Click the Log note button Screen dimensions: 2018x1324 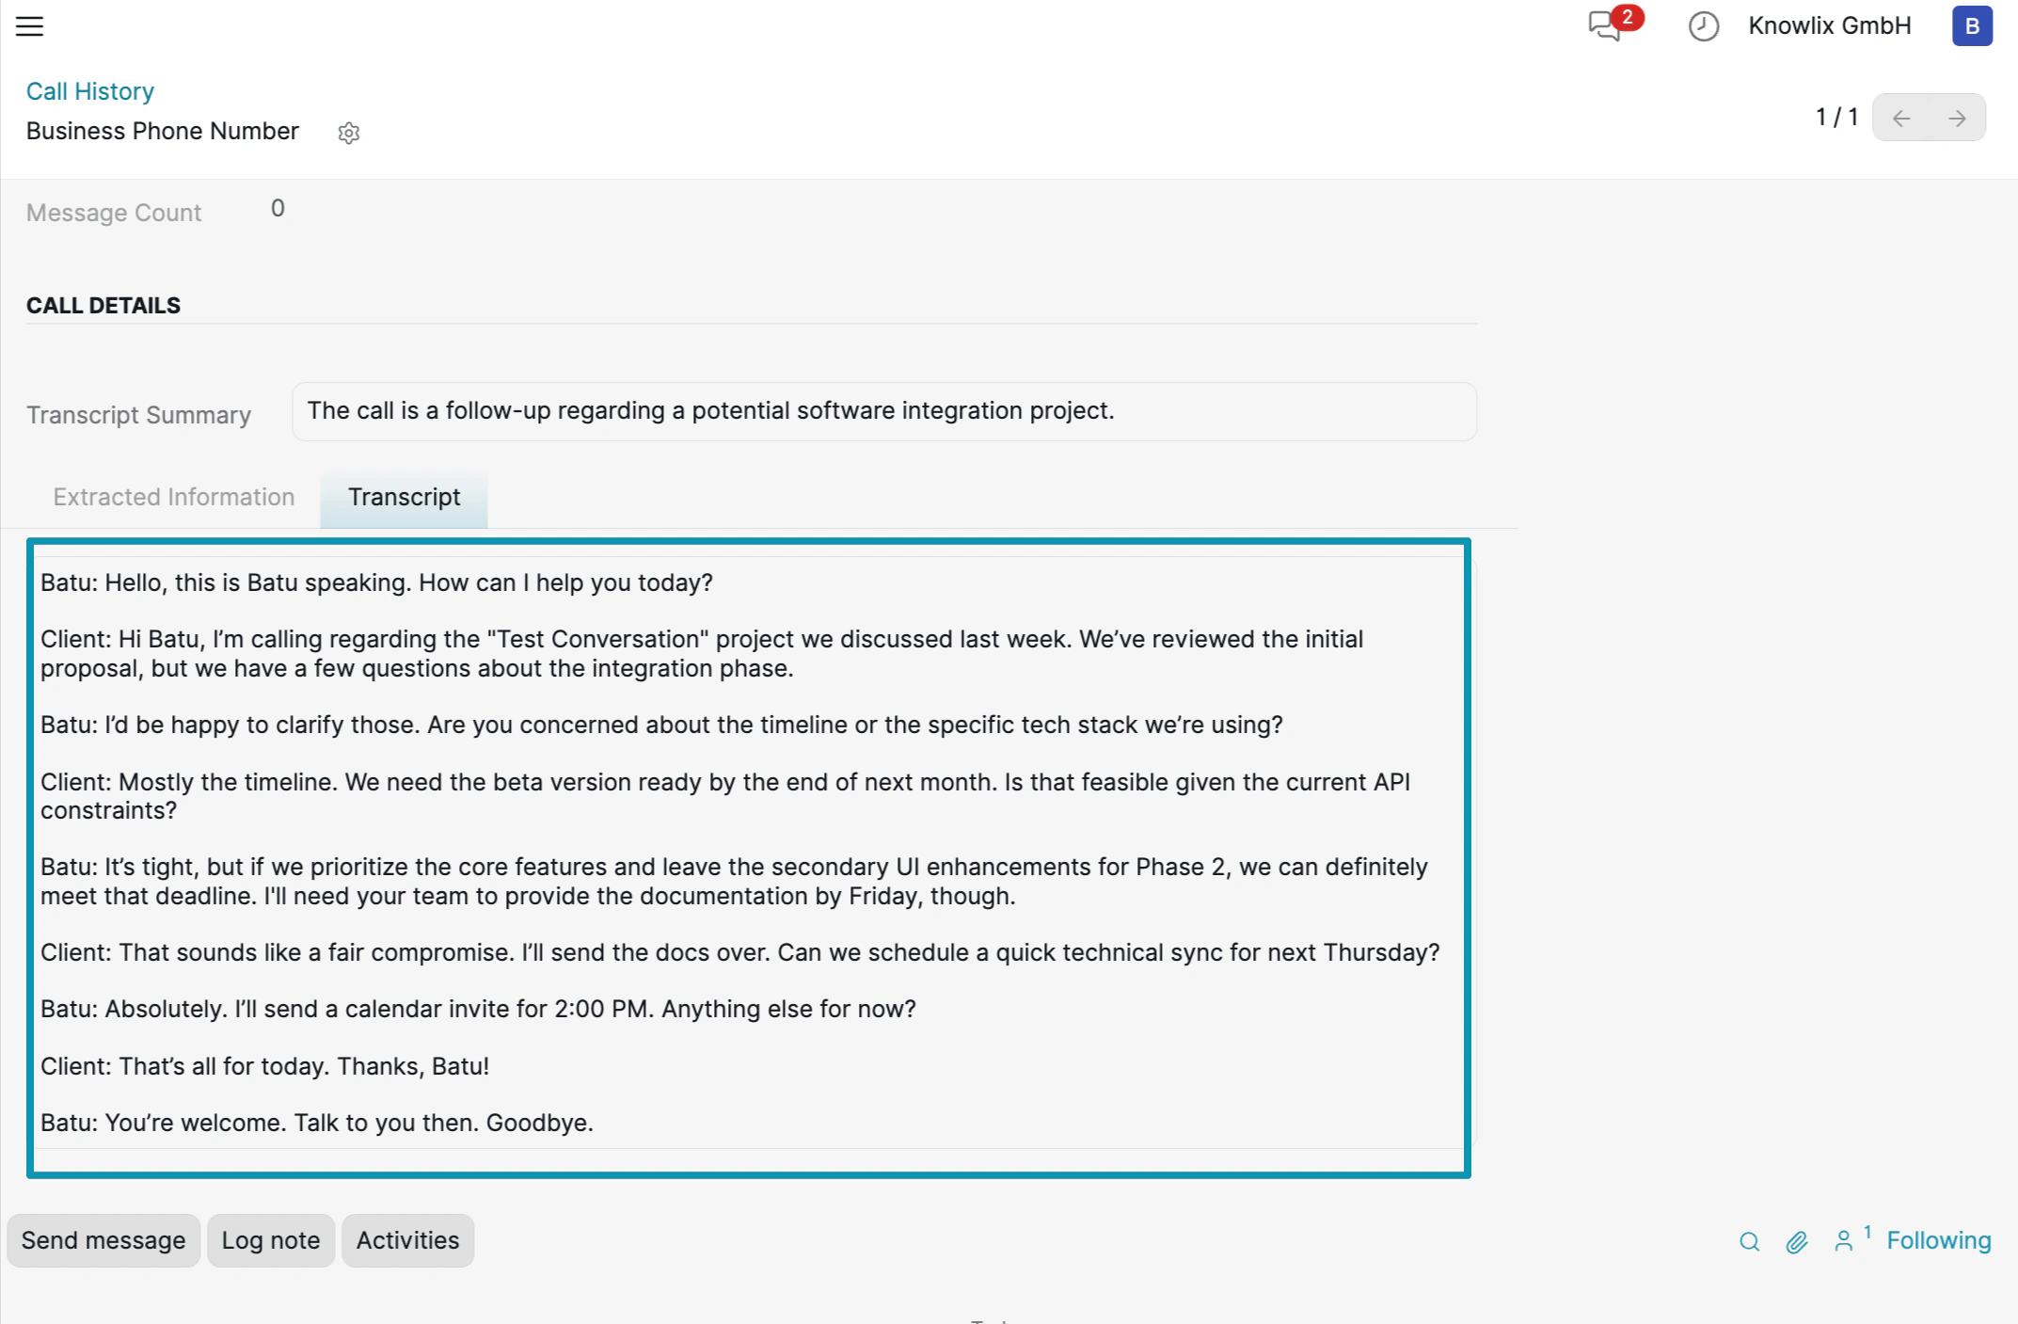271,1240
